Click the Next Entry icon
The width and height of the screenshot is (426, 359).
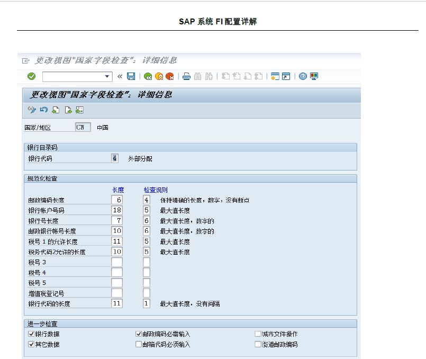(68, 110)
